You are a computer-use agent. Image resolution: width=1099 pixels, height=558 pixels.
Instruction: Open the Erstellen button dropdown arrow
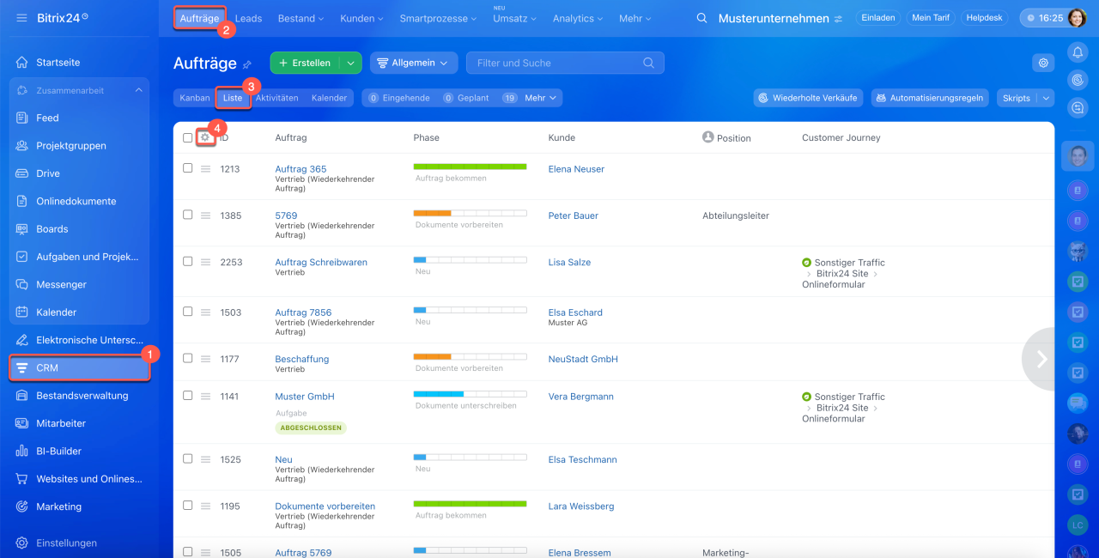coord(350,63)
